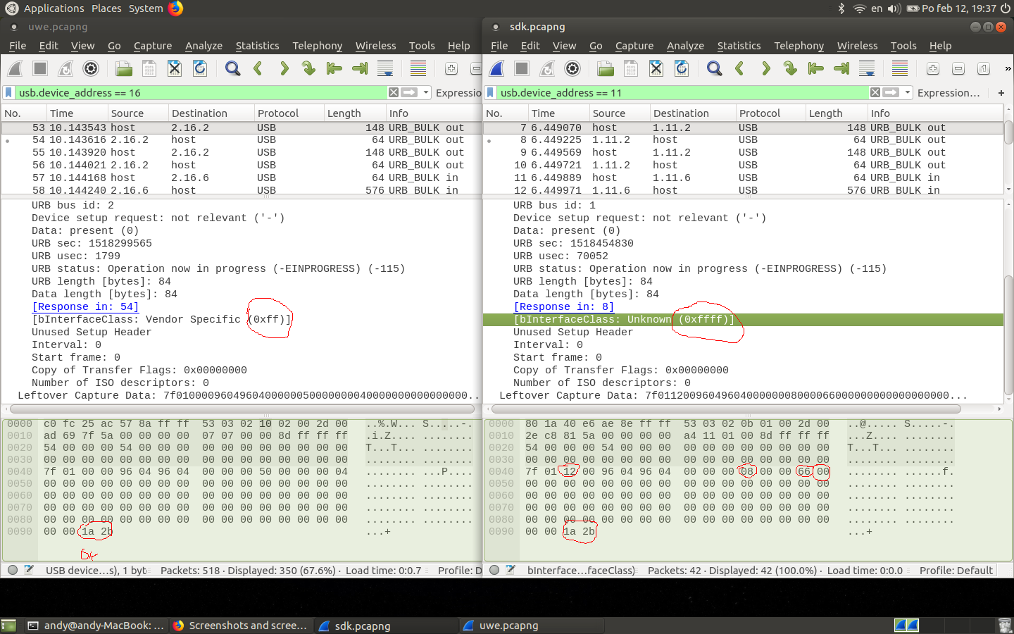This screenshot has height=634, width=1014.
Task: Edit the usb.device_address == 16 filter field
Action: pos(201,92)
